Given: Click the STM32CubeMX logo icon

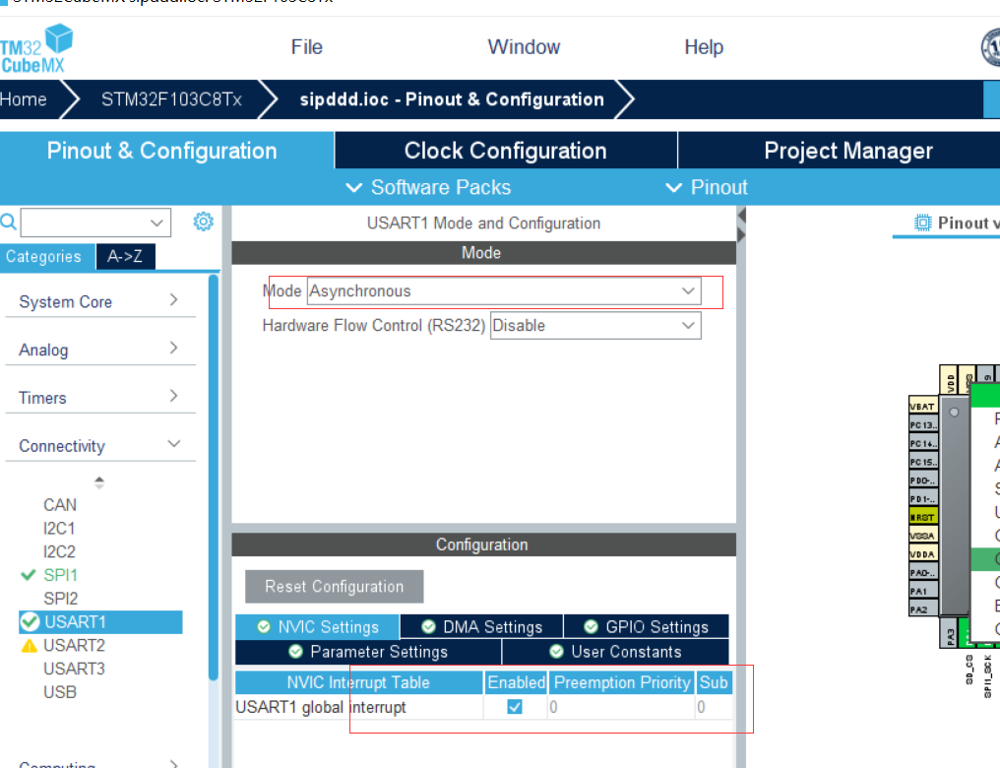Looking at the screenshot, I should (35, 48).
